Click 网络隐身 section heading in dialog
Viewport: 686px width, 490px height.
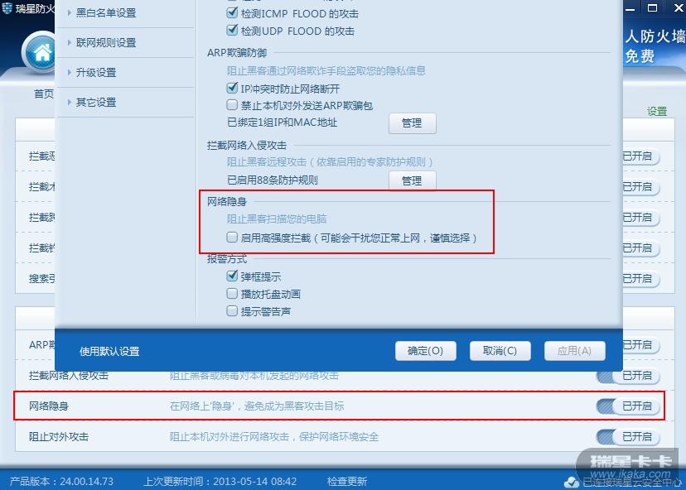pos(227,201)
